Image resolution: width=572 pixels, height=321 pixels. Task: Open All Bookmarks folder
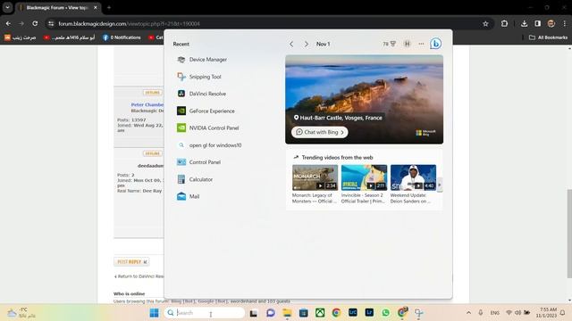point(548,37)
